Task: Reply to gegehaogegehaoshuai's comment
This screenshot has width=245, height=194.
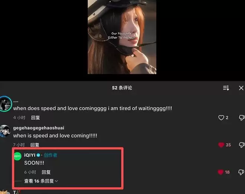Action: pos(35,145)
